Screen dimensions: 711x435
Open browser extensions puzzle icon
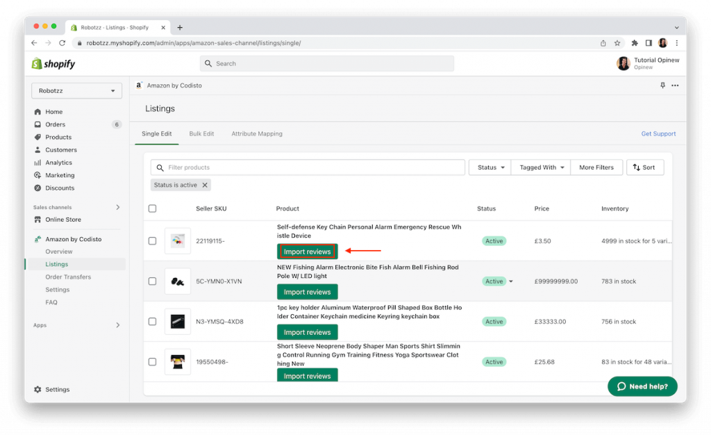coord(635,43)
